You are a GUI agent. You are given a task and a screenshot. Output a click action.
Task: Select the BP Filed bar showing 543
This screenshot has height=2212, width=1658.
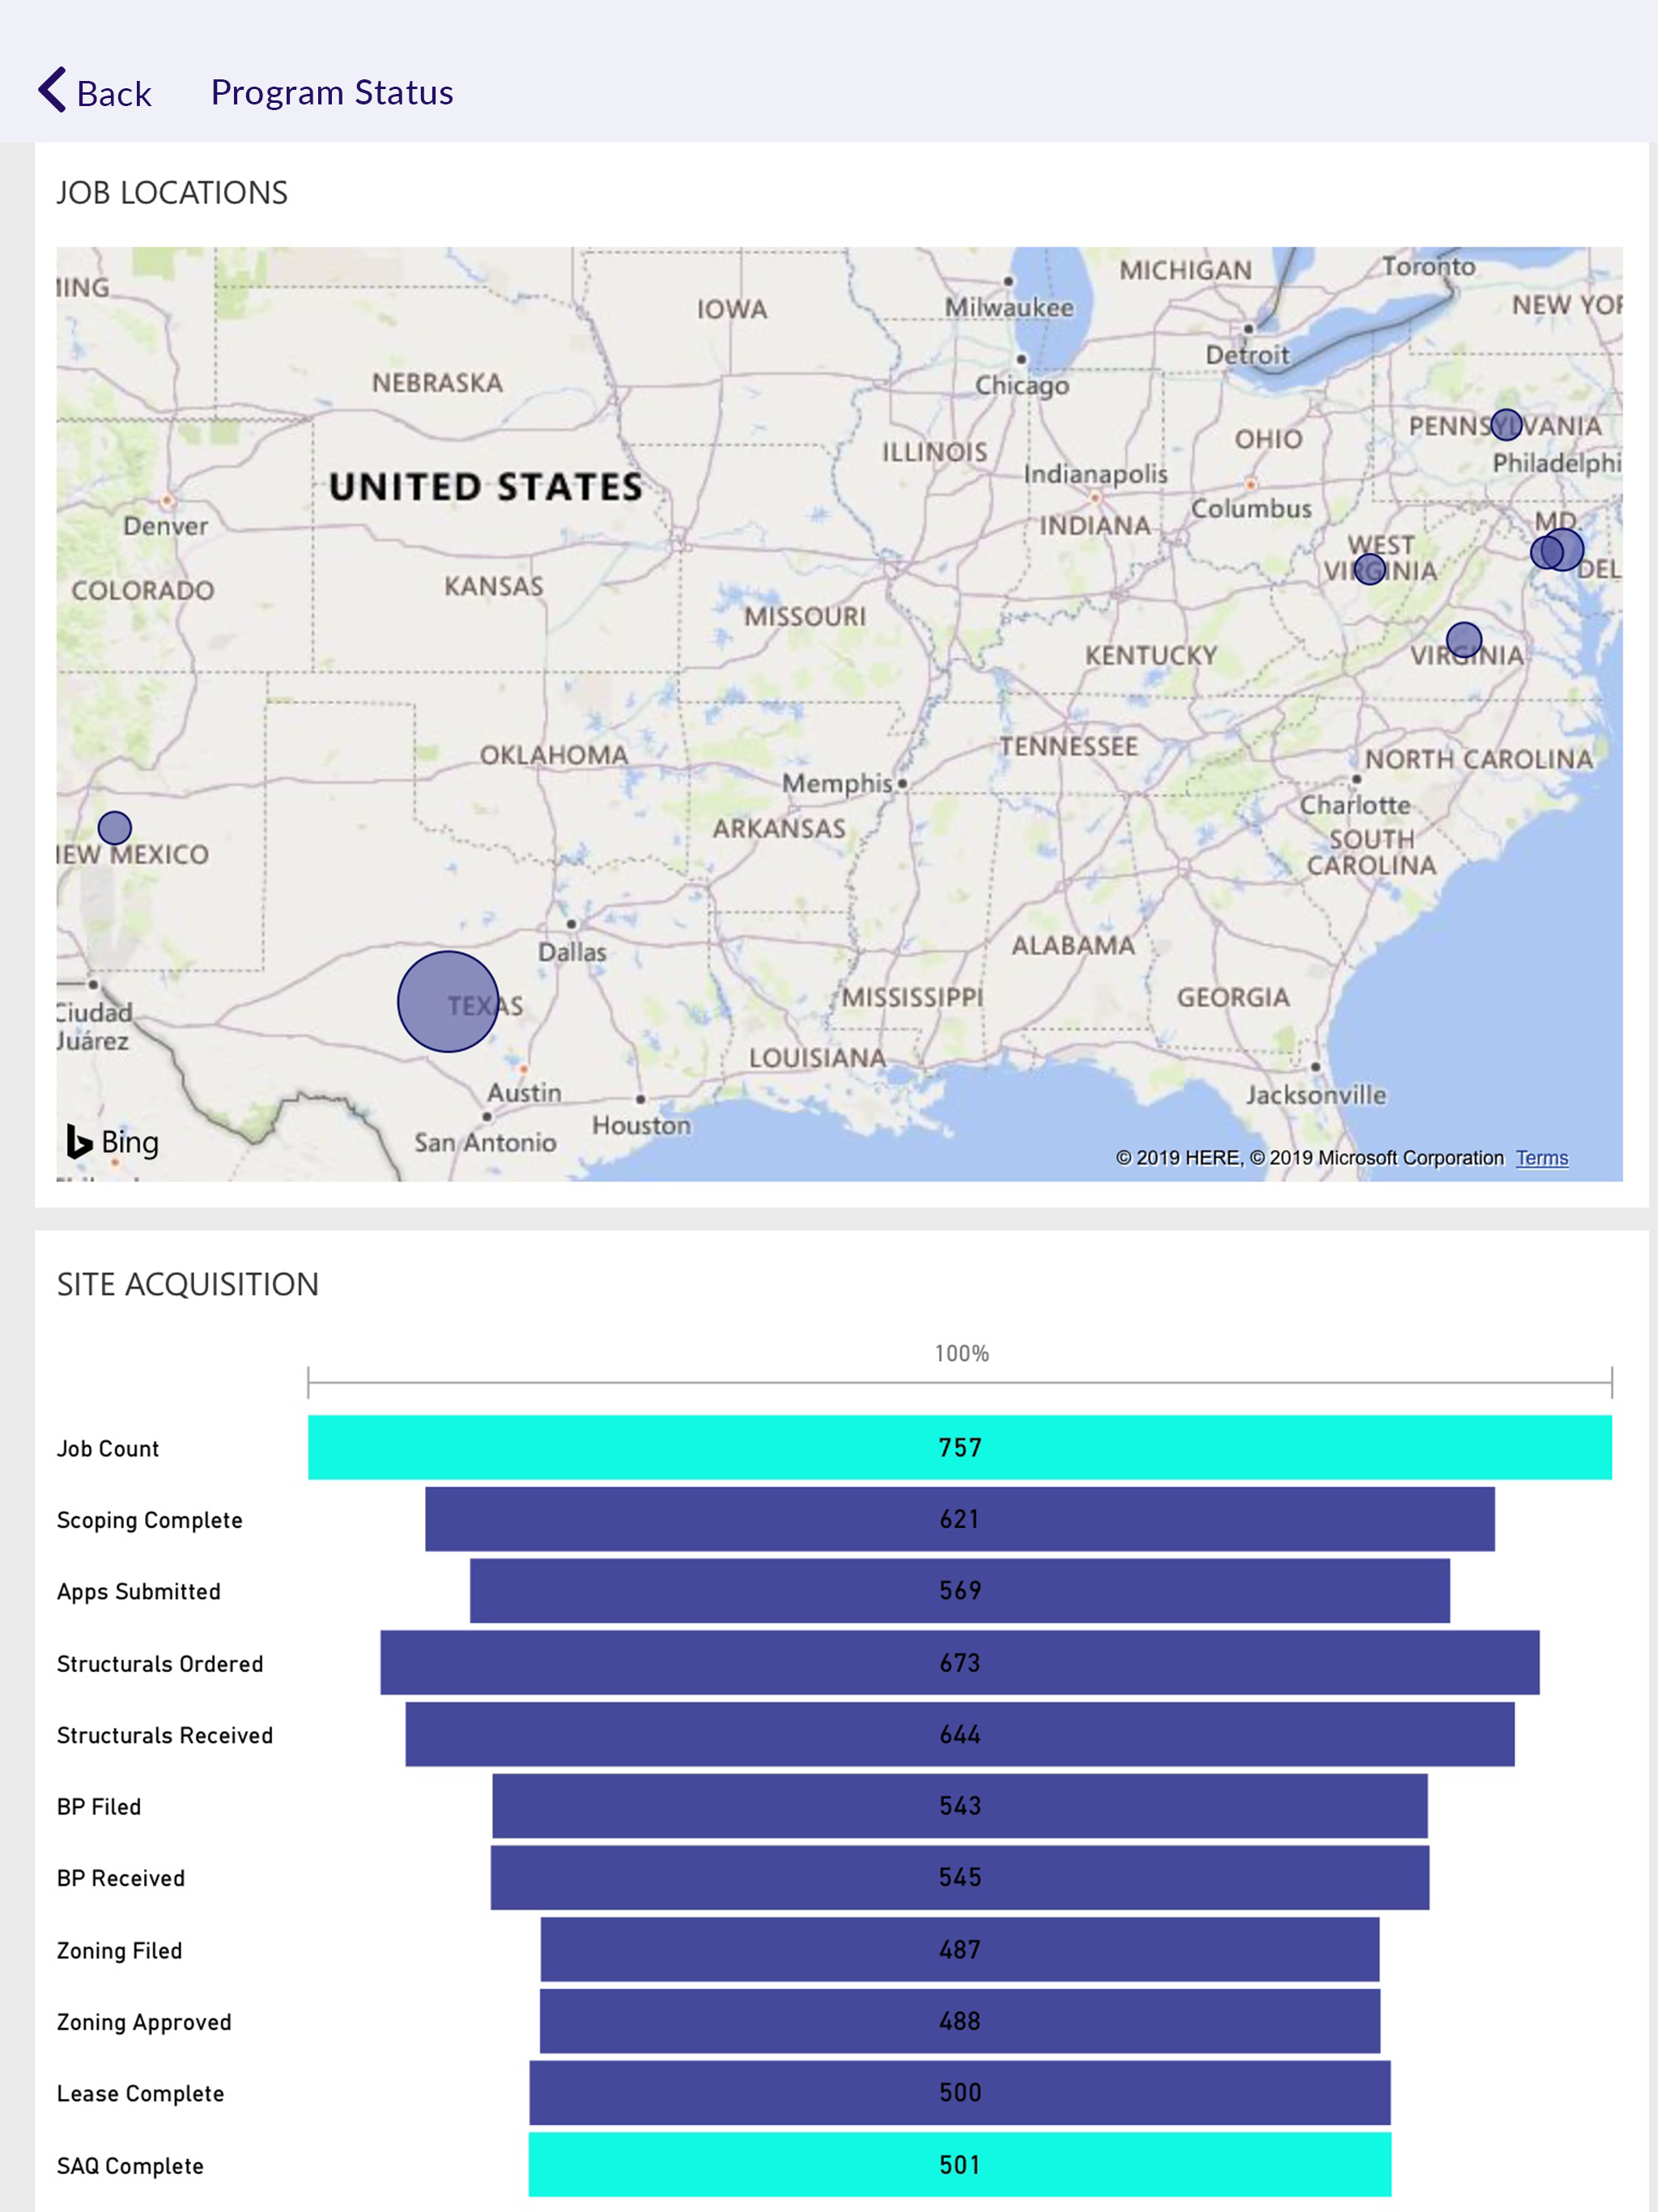pos(960,1806)
